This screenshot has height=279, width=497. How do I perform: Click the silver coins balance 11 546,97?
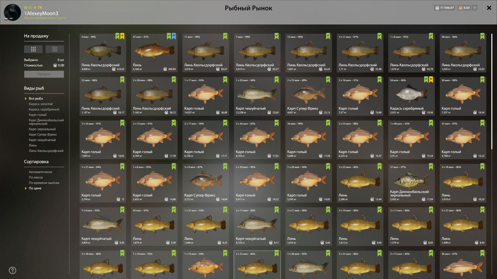point(444,8)
